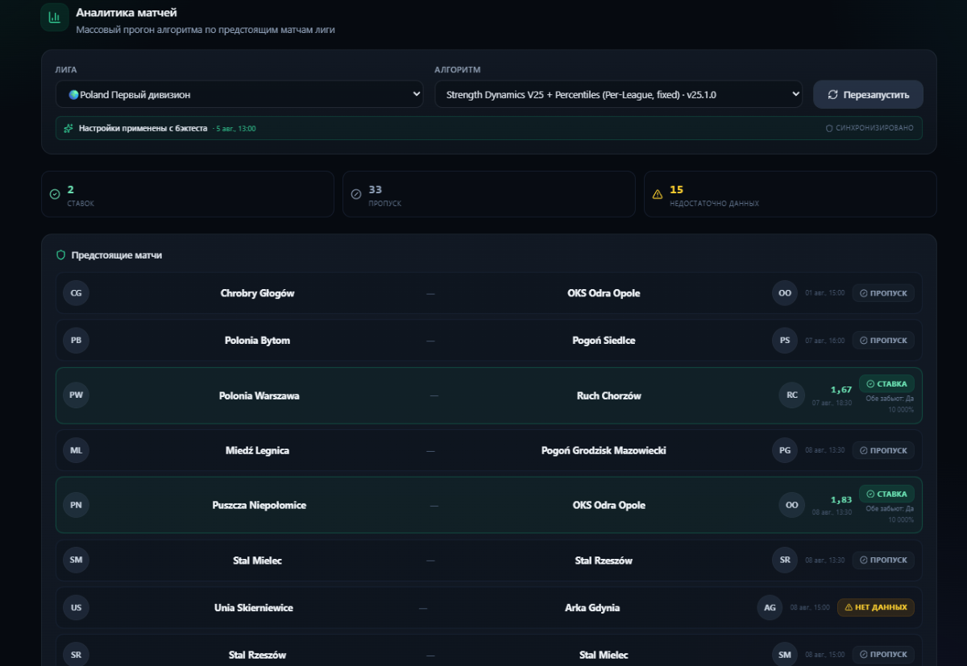Click the analytics chart icon in the header
Viewport: 967px width, 666px height.
tap(54, 17)
